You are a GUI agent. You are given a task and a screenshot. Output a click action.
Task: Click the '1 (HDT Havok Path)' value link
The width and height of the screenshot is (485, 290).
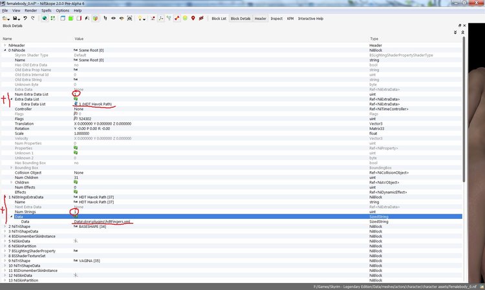(95, 104)
